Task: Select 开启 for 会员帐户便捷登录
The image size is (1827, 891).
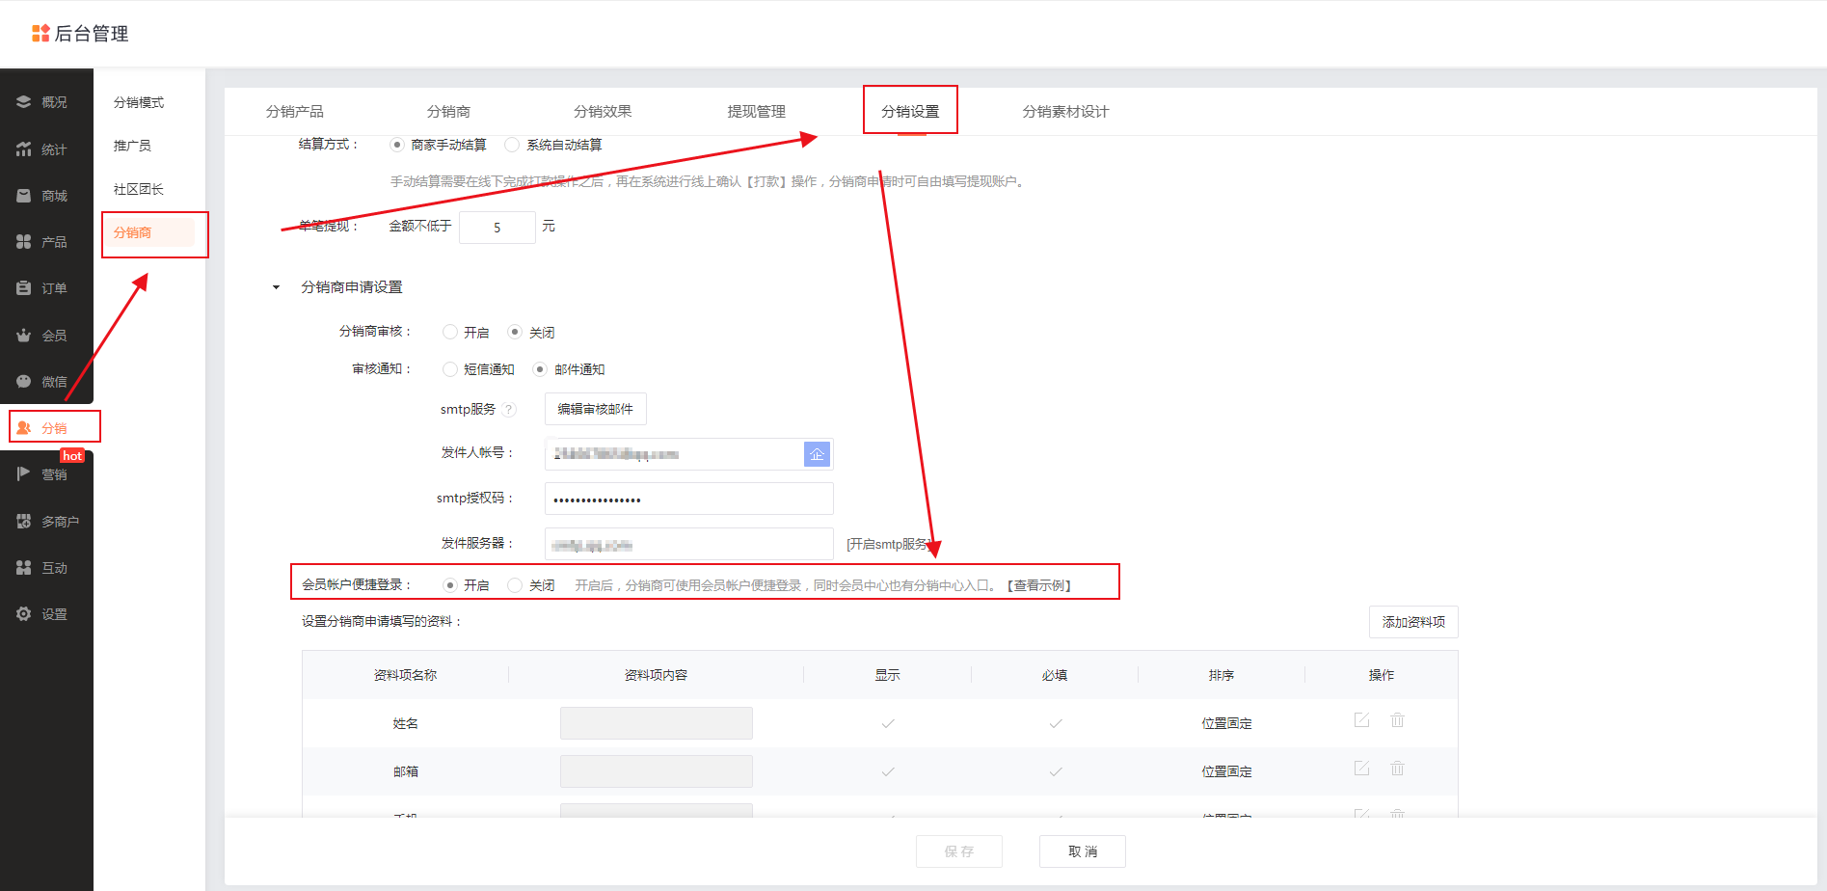Action: 449,585
